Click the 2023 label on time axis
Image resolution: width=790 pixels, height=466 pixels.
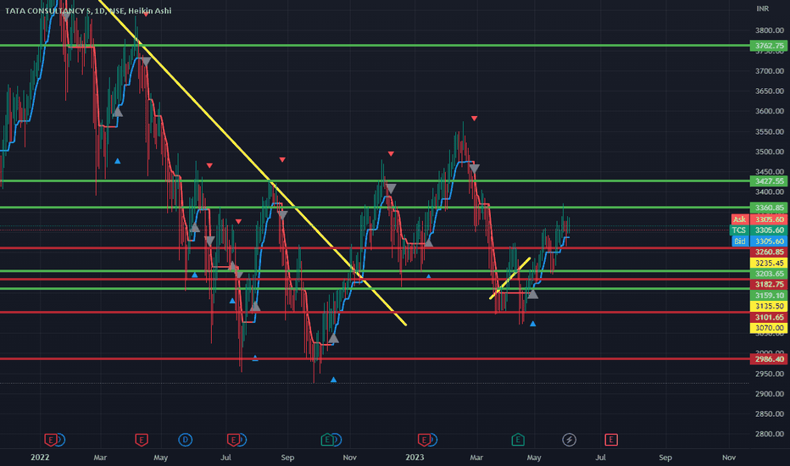[414, 458]
